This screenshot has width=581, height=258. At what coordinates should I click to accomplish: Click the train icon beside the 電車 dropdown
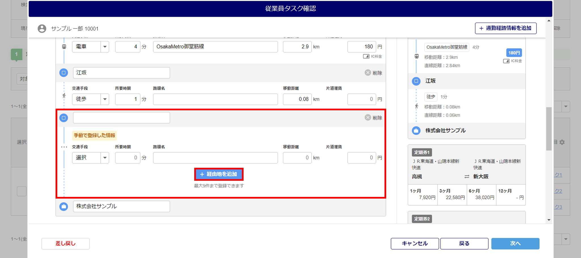(64, 47)
